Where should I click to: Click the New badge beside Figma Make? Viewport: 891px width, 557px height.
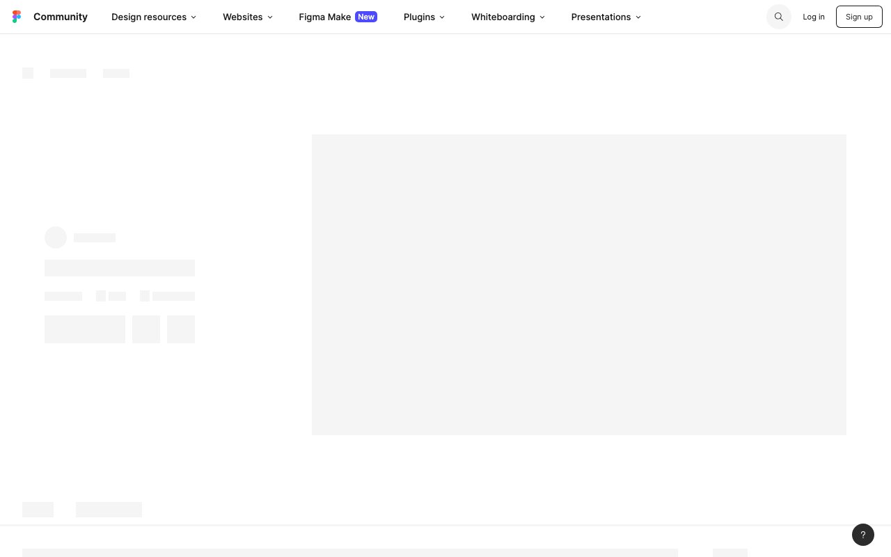[x=366, y=17]
